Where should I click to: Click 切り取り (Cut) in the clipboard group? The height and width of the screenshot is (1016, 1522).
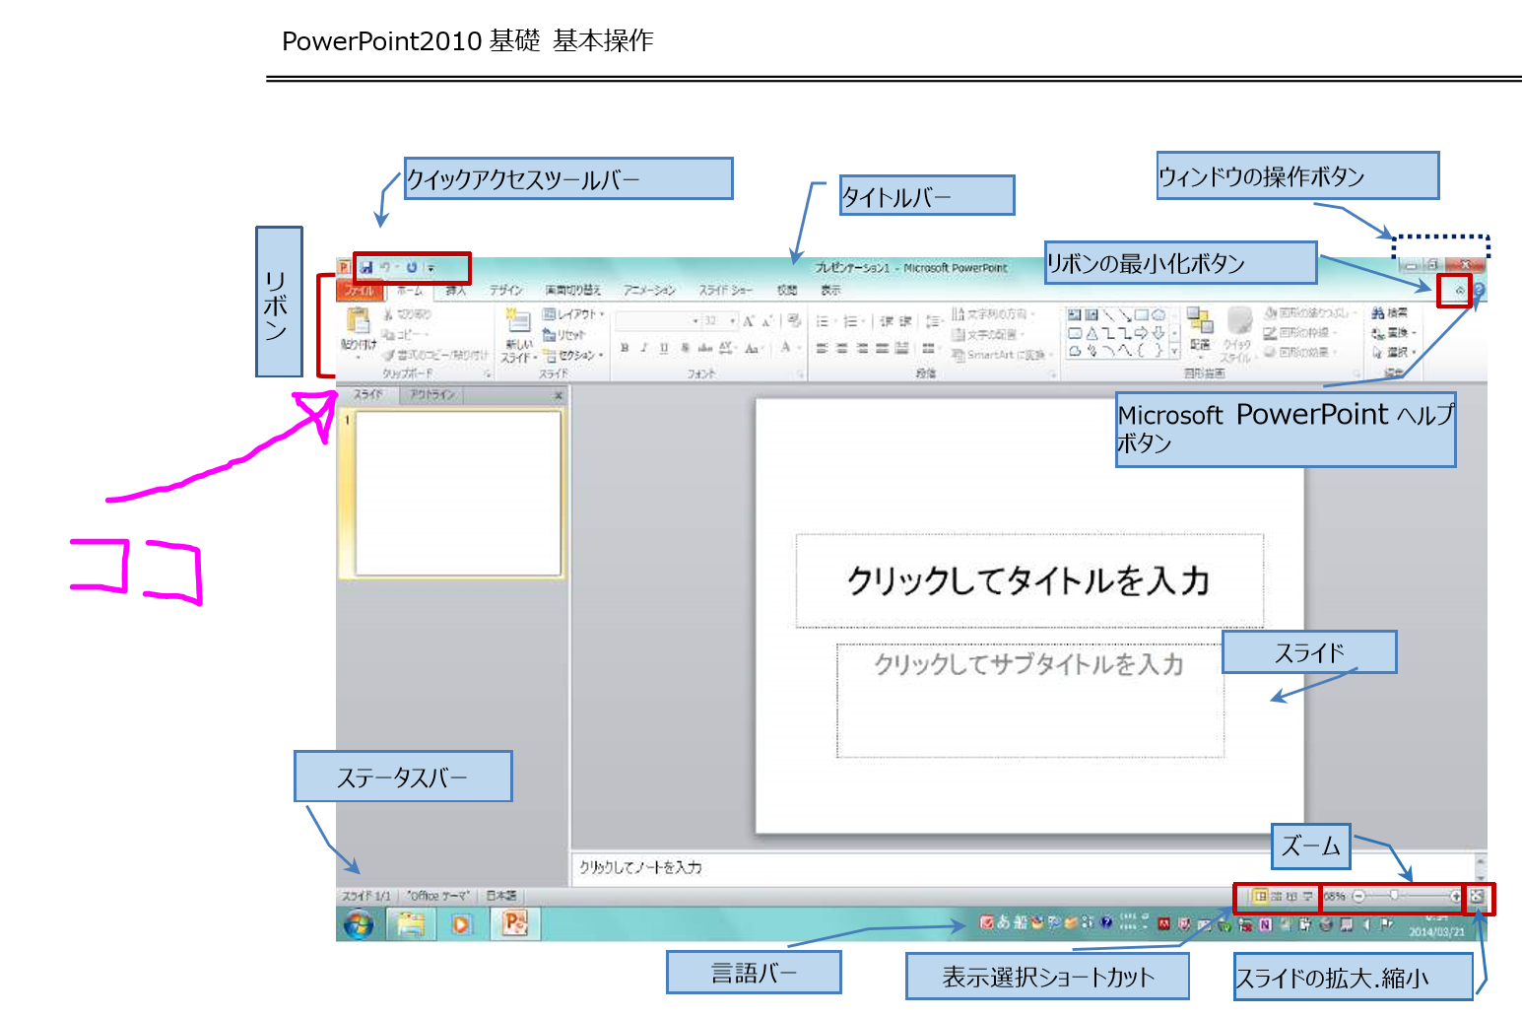(x=408, y=314)
